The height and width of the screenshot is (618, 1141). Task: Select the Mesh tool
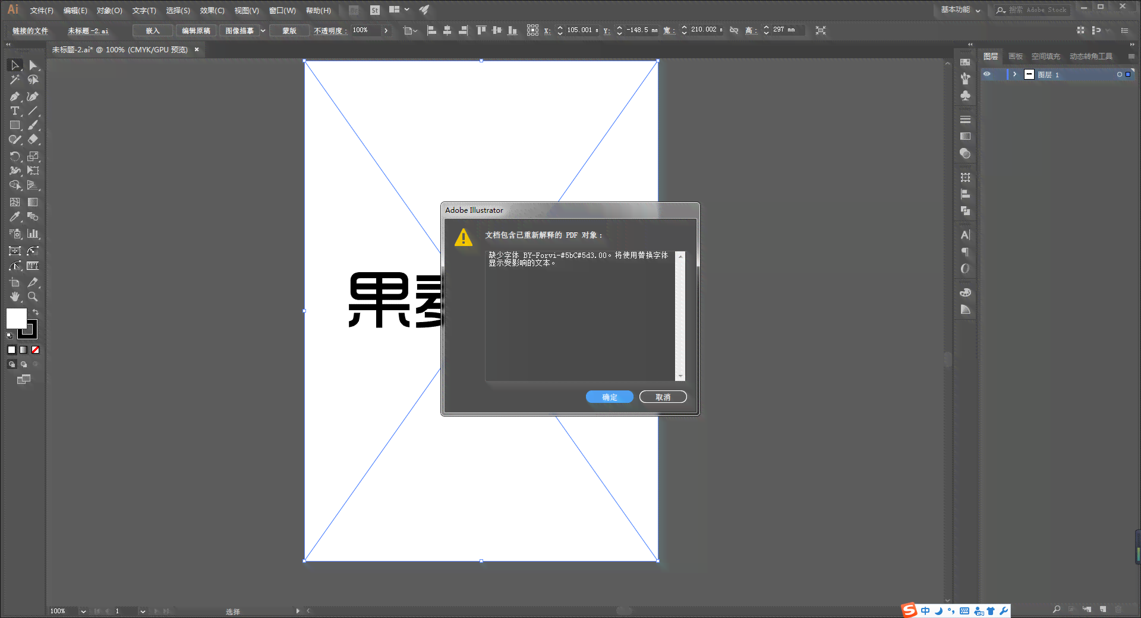[x=15, y=202]
